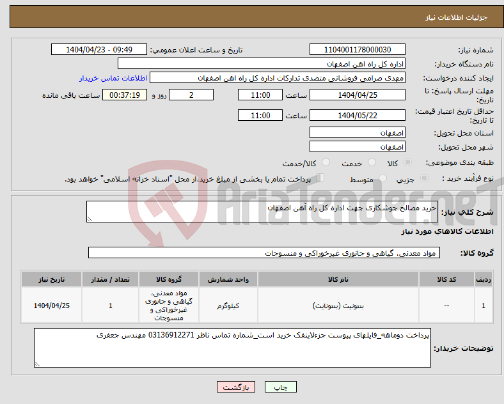
Task: Open اطلاعات تماس خریدار link
Action: pyautogui.click(x=113, y=78)
